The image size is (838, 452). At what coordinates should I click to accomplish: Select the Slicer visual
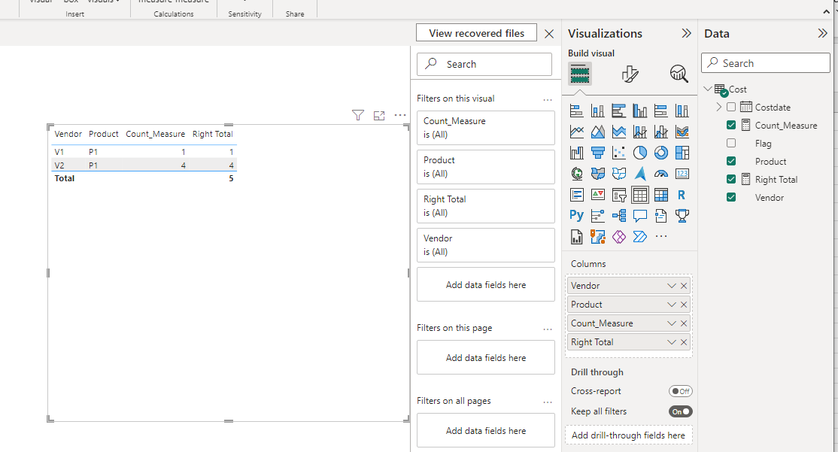click(x=619, y=195)
